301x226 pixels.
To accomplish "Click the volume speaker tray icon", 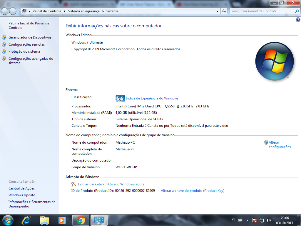I will point(269,220).
